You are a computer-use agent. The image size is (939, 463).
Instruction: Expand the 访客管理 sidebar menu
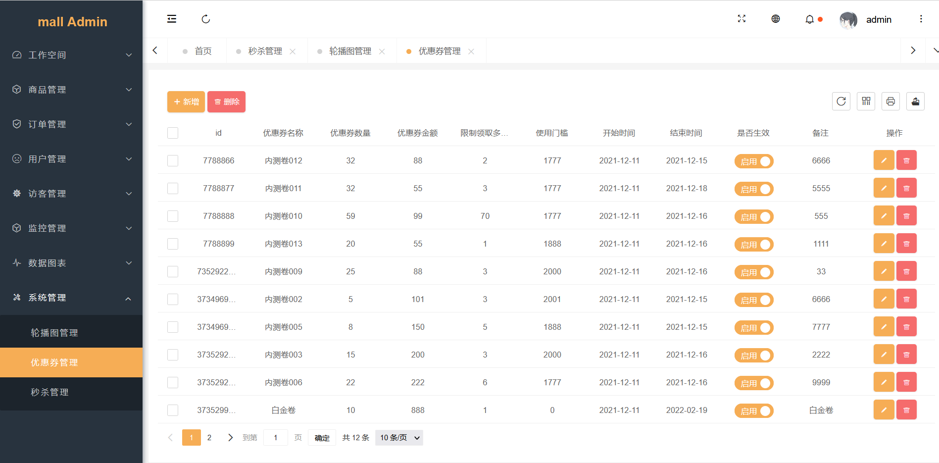tap(71, 194)
